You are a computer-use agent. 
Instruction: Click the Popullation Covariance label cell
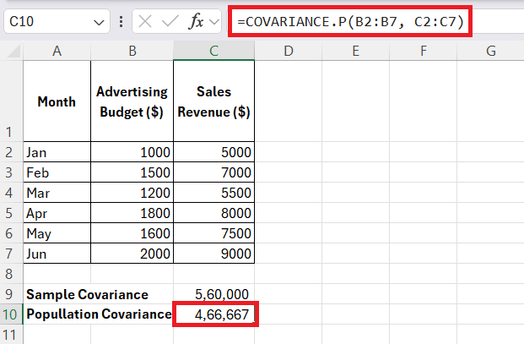point(98,314)
